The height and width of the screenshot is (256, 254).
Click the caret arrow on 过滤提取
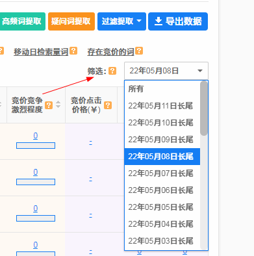(139, 21)
